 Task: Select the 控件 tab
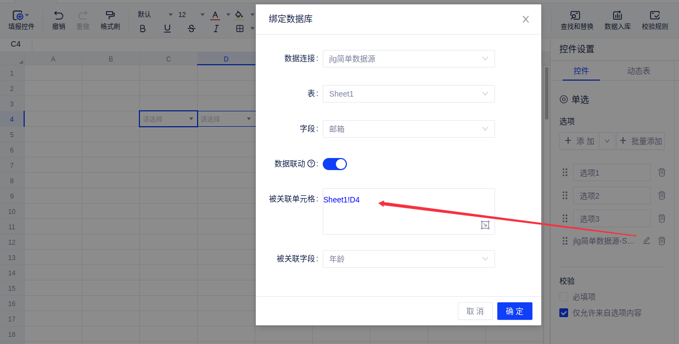(581, 71)
